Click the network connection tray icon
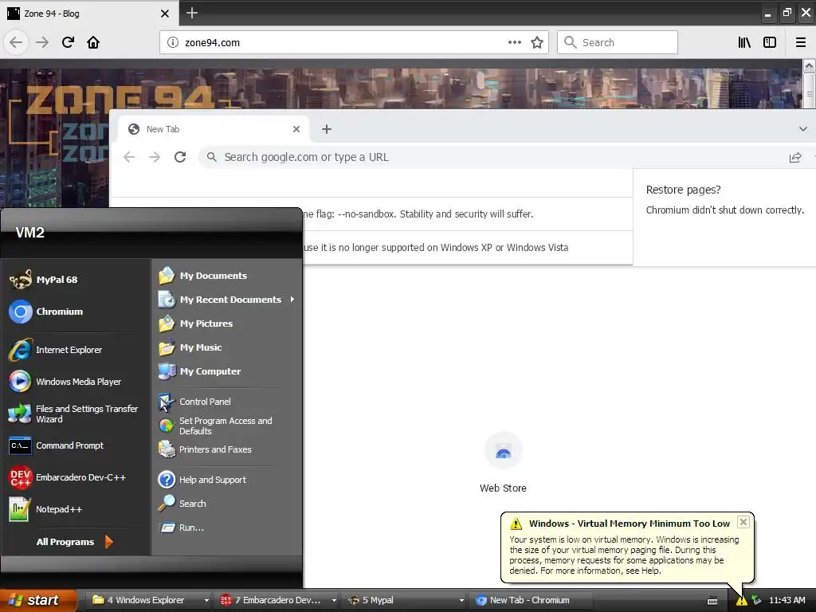This screenshot has height=612, width=816. (756, 601)
